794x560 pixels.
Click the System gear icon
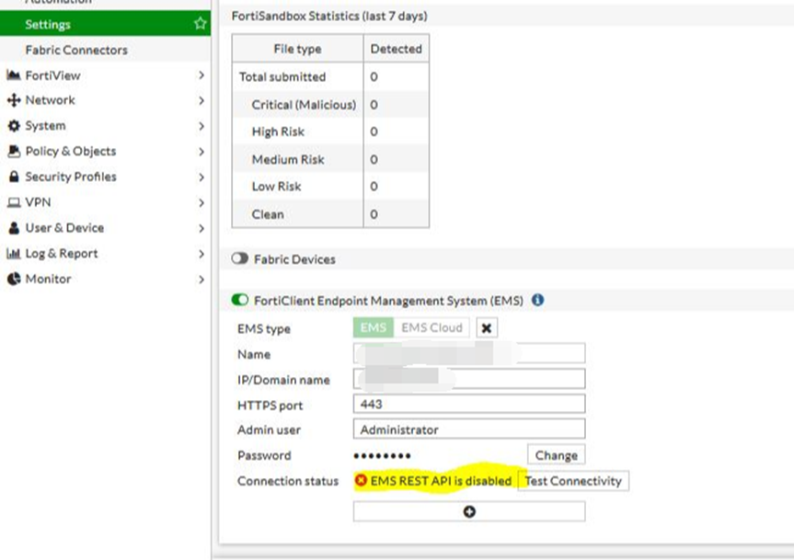[x=14, y=125]
